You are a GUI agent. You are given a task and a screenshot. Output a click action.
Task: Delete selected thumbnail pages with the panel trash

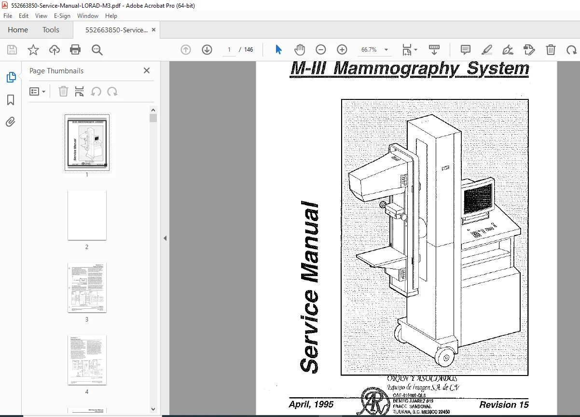63,91
